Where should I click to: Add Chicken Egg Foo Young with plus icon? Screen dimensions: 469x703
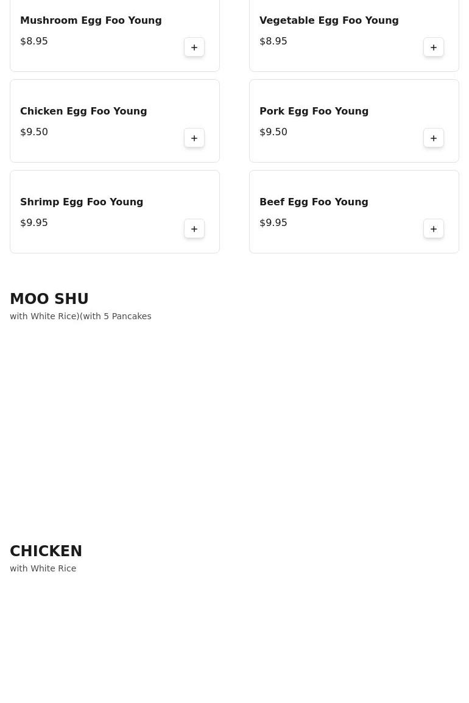(x=194, y=138)
